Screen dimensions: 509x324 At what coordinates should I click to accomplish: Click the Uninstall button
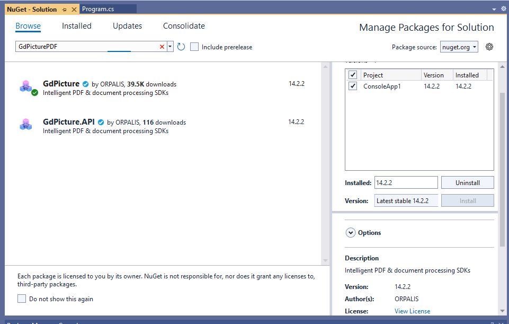pyautogui.click(x=467, y=182)
